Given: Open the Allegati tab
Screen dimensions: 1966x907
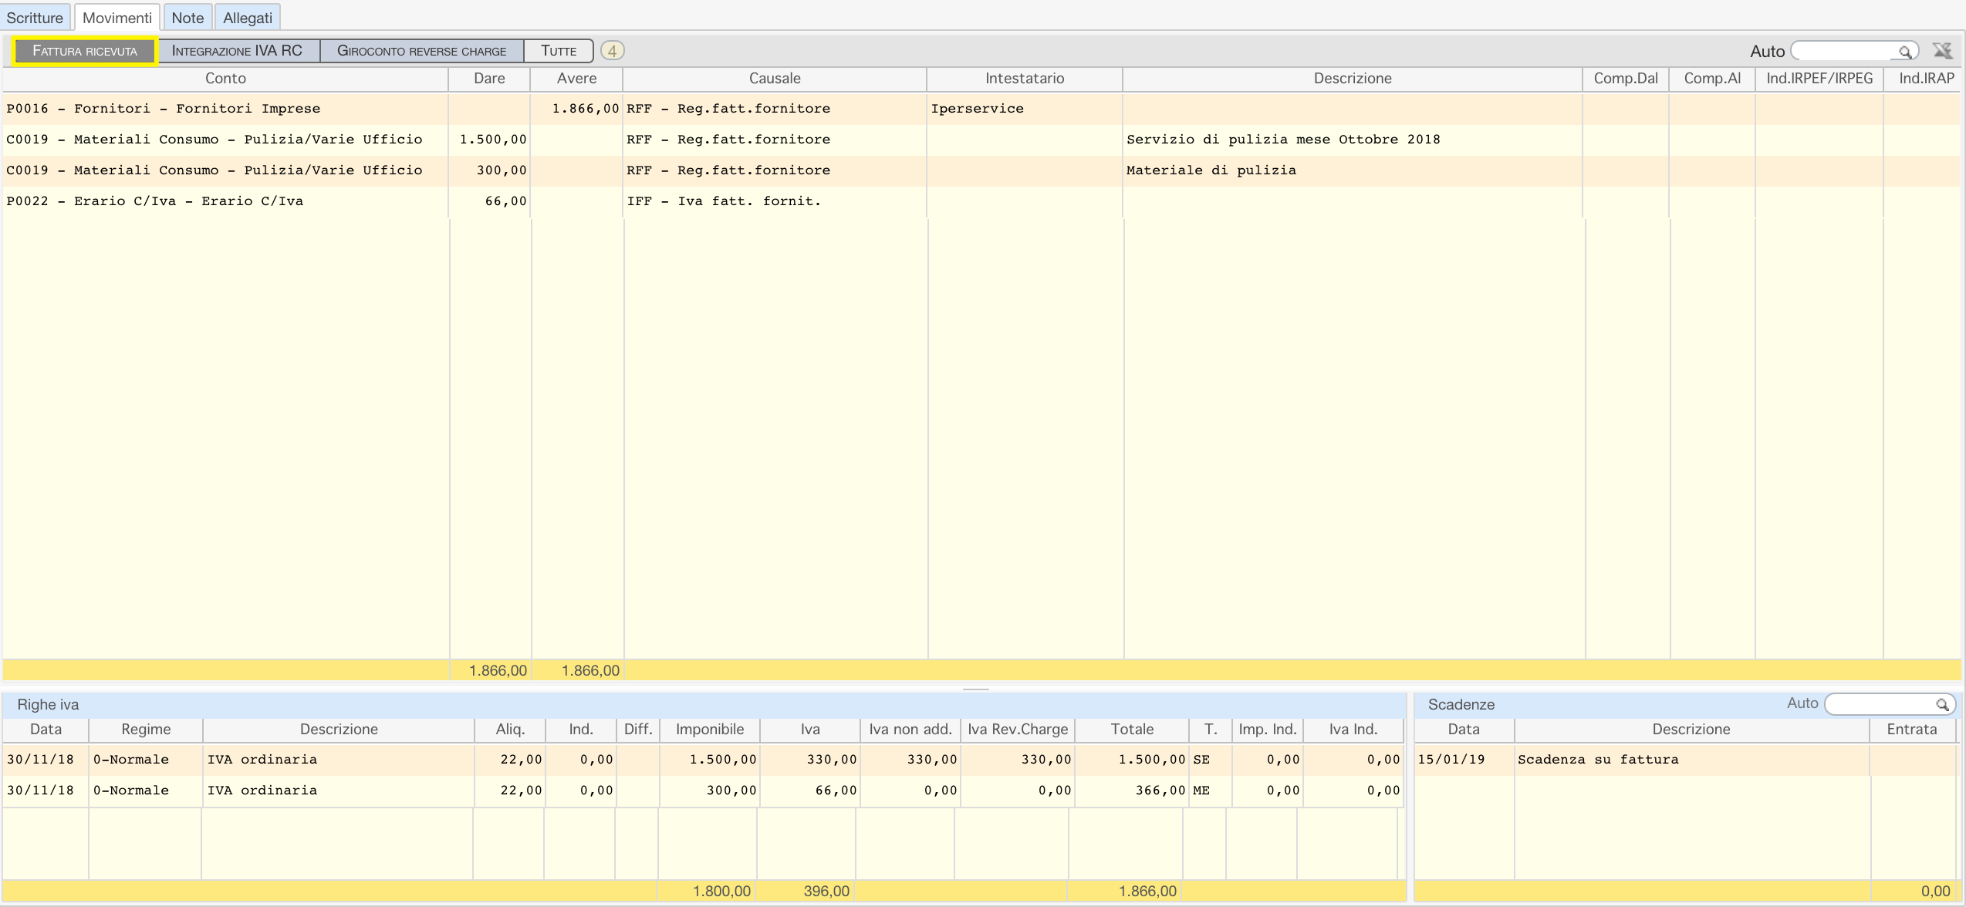Looking at the screenshot, I should pos(248,18).
